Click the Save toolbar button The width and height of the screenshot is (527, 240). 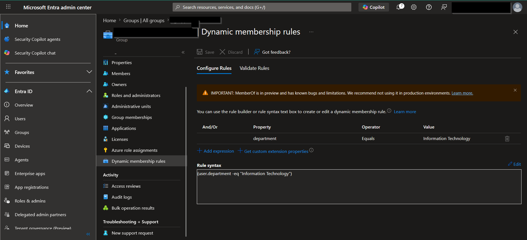(206, 52)
